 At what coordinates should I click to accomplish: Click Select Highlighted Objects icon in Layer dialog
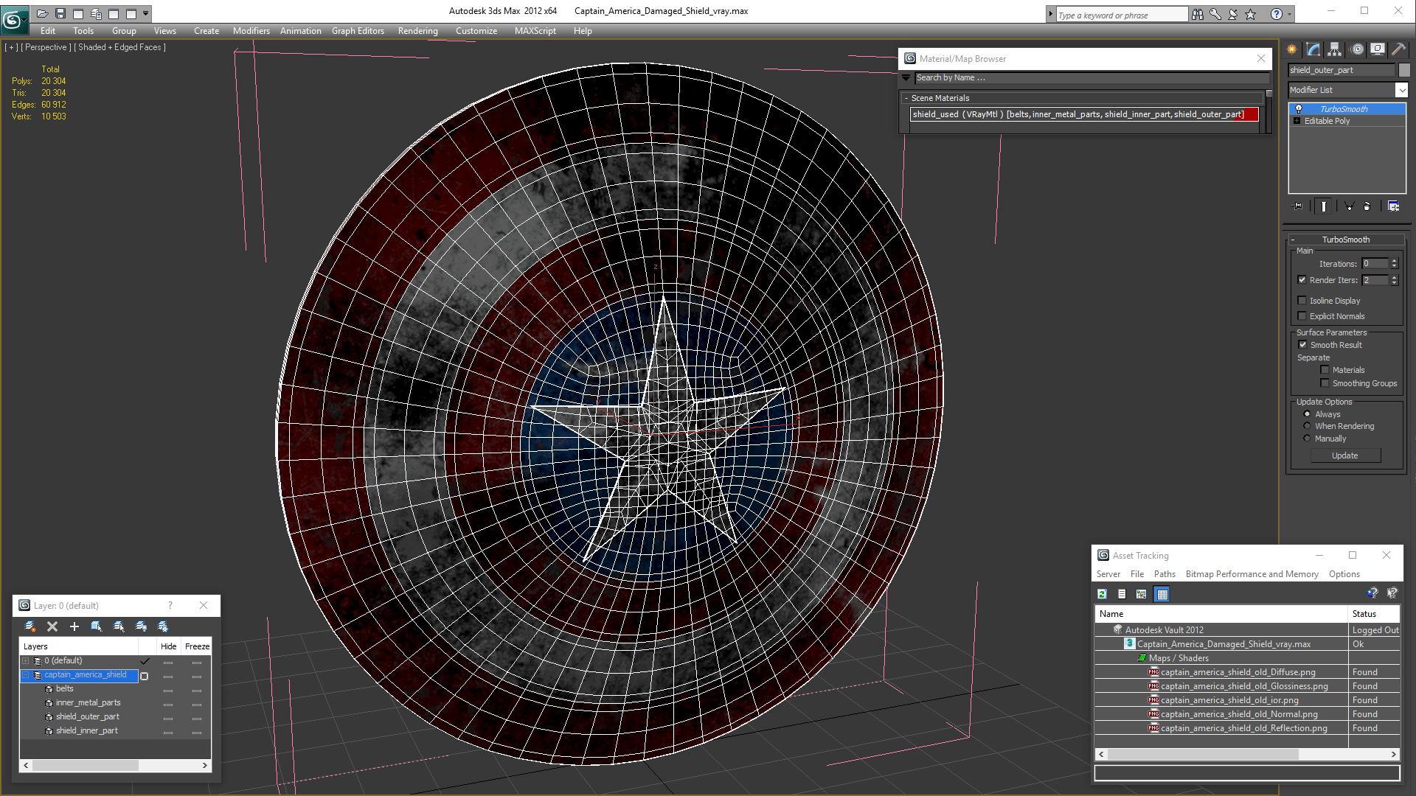tap(97, 626)
